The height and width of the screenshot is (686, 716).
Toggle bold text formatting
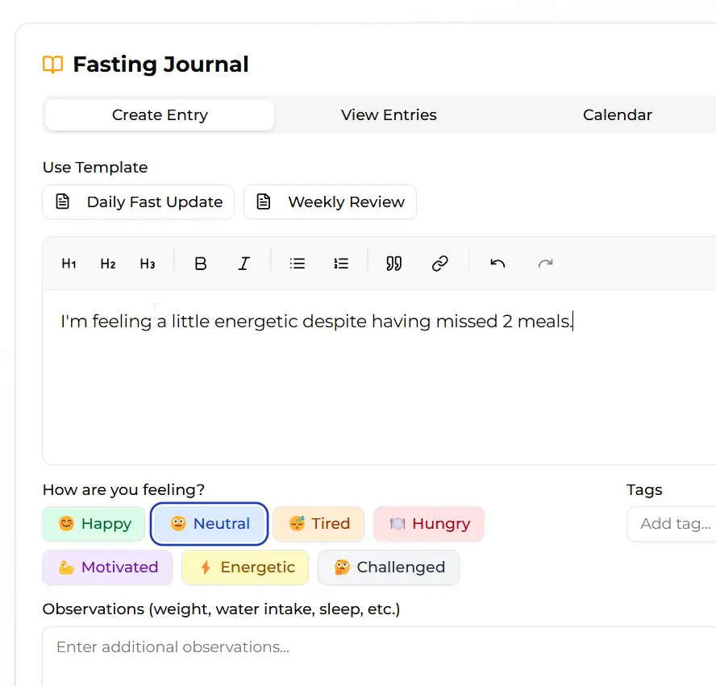coord(202,264)
